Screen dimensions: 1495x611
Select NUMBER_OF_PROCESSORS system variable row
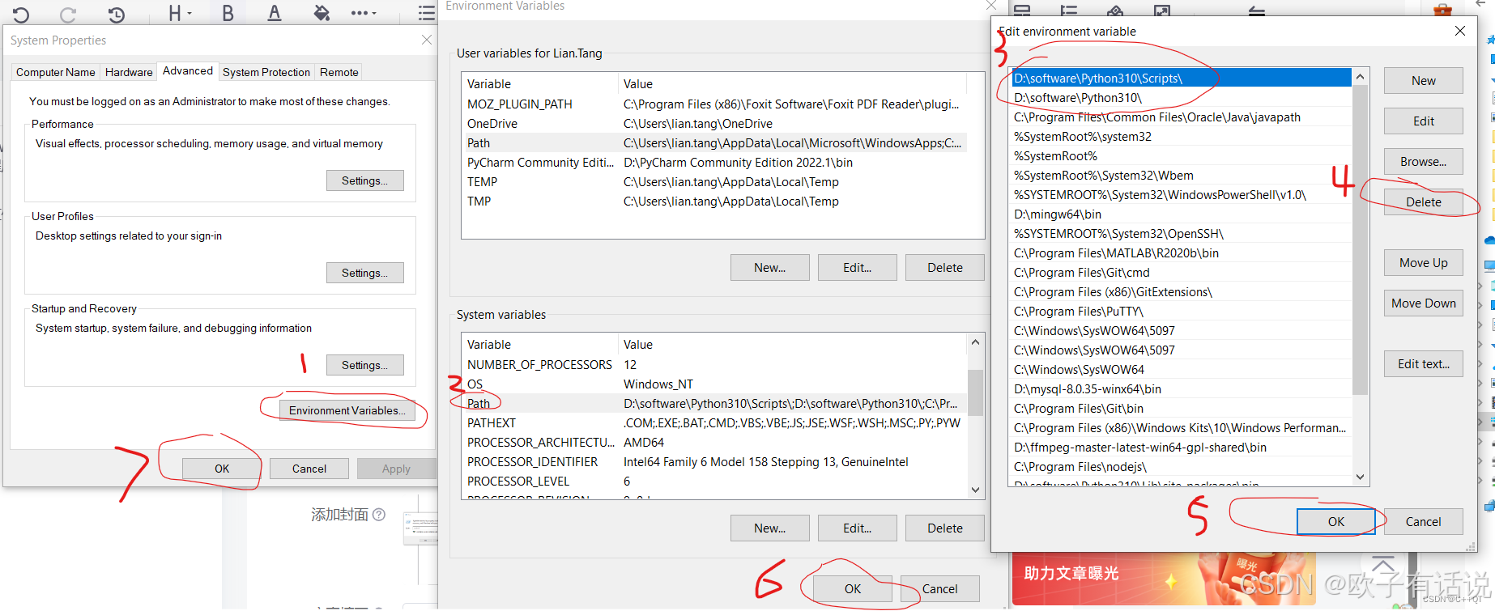(x=714, y=365)
